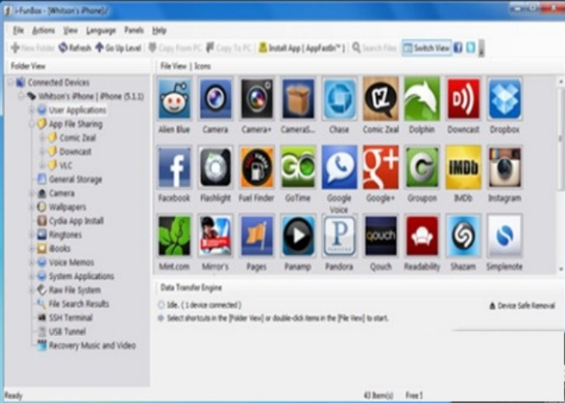The width and height of the screenshot is (565, 403).
Task: Click Go Up Level in the toolbar
Action: pyautogui.click(x=118, y=47)
